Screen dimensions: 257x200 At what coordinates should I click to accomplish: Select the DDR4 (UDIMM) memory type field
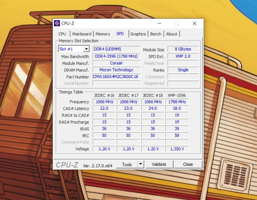pyautogui.click(x=116, y=49)
